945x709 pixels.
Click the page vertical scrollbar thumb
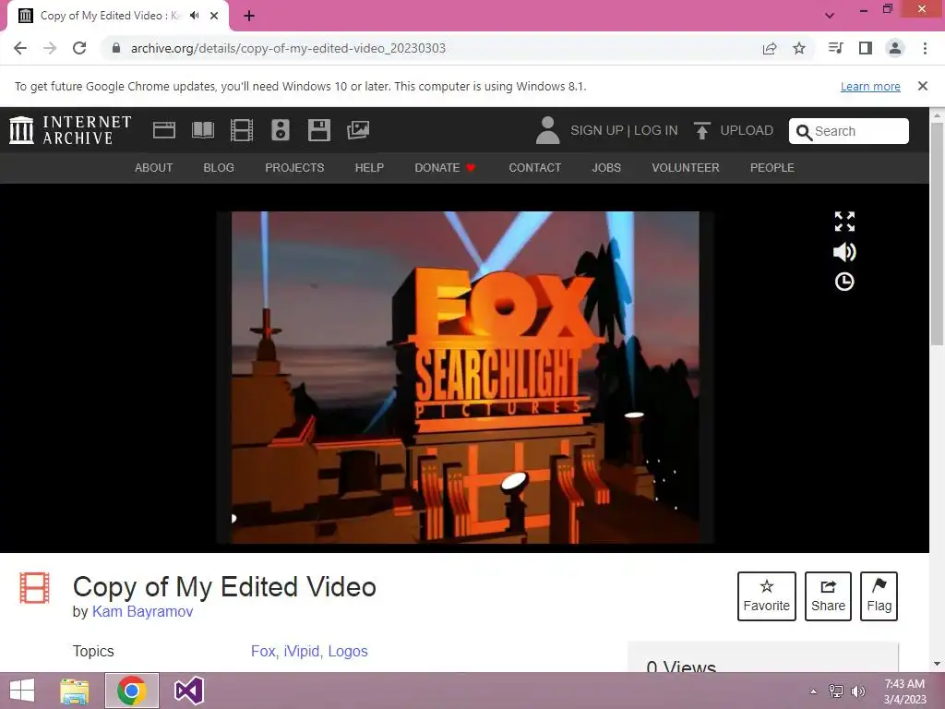(938, 234)
